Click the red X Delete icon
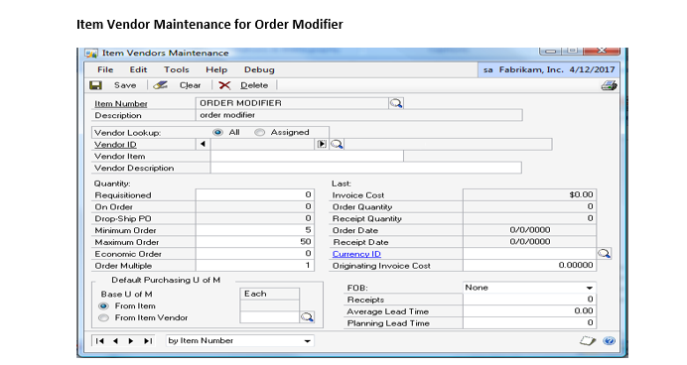The width and height of the screenshot is (687, 365). click(224, 85)
